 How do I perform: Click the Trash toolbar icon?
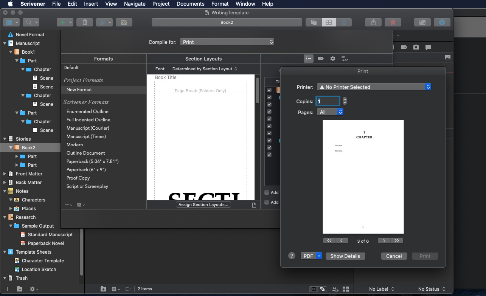tap(85, 22)
